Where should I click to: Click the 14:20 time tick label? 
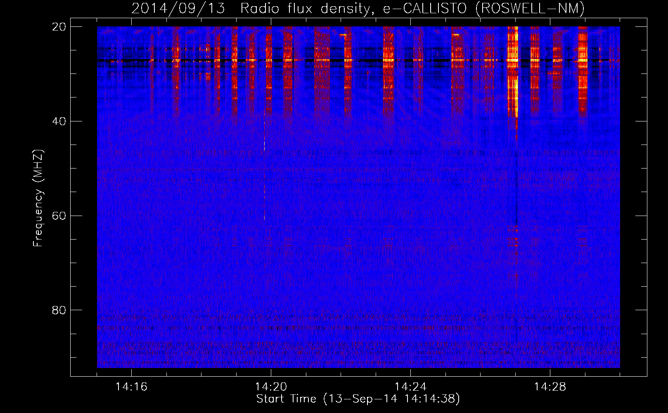pos(271,387)
